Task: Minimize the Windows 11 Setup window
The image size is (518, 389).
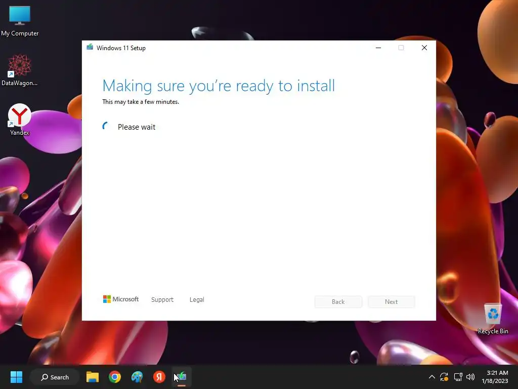Action: [x=378, y=48]
